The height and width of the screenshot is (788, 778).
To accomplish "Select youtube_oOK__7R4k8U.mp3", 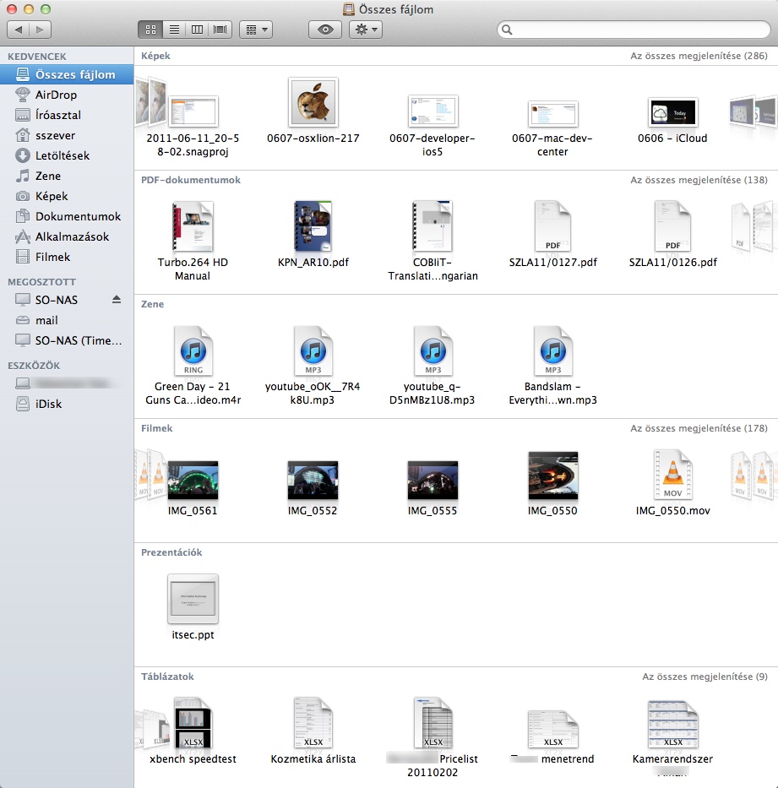I will 313,351.
